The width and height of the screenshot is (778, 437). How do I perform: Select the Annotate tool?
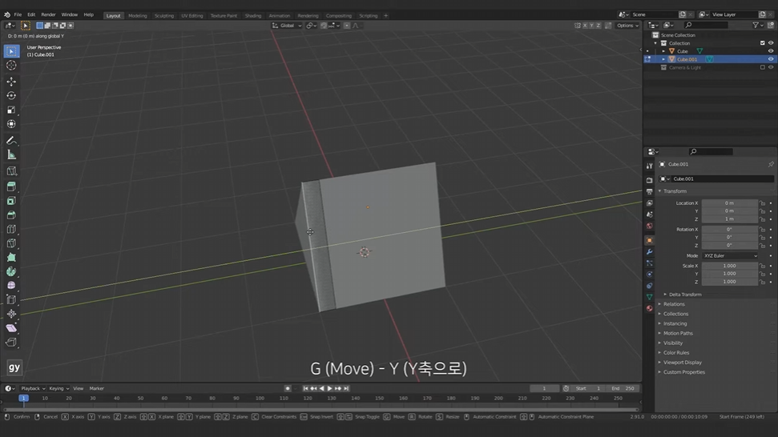[x=11, y=141]
